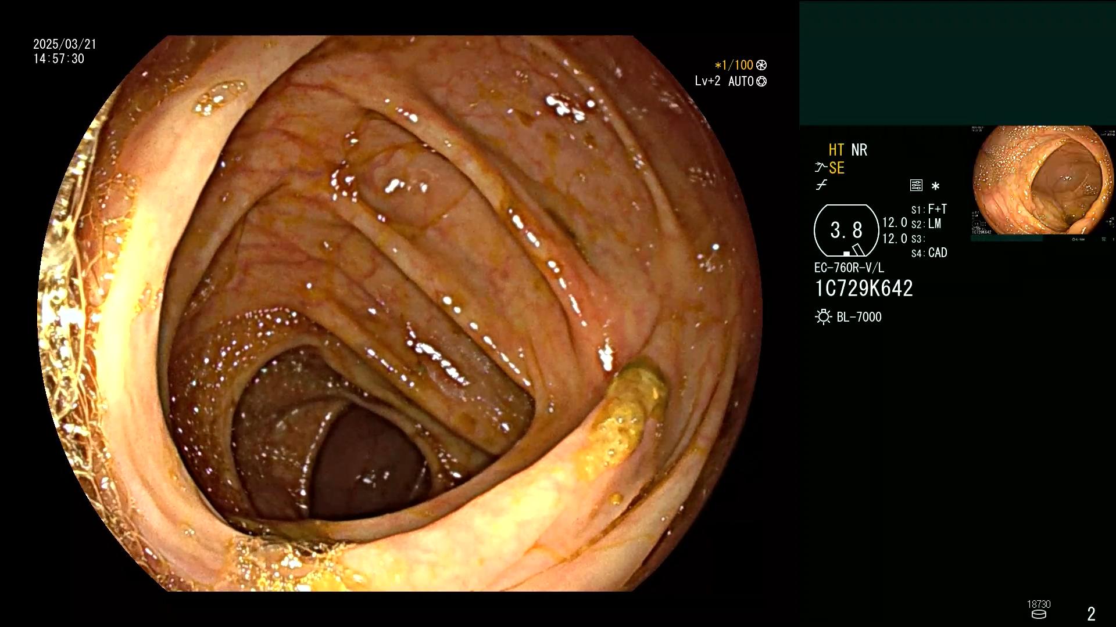Image resolution: width=1116 pixels, height=627 pixels.
Task: Click the scope model 'EC-760R-V/L'
Action: pos(849,268)
